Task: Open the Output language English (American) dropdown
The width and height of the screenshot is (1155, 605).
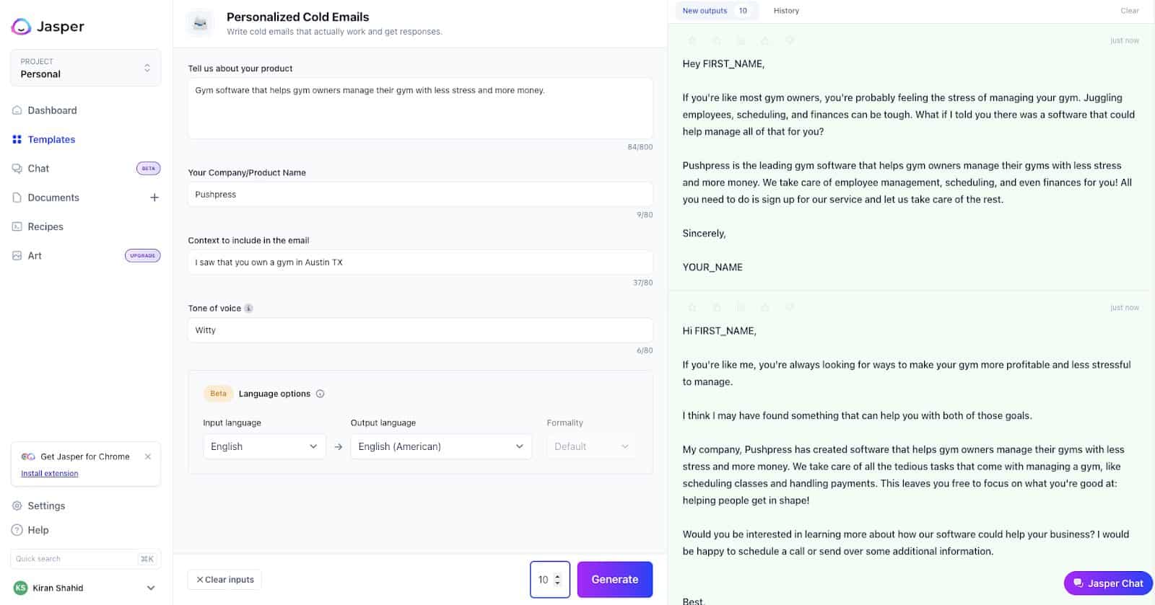Action: (x=440, y=446)
